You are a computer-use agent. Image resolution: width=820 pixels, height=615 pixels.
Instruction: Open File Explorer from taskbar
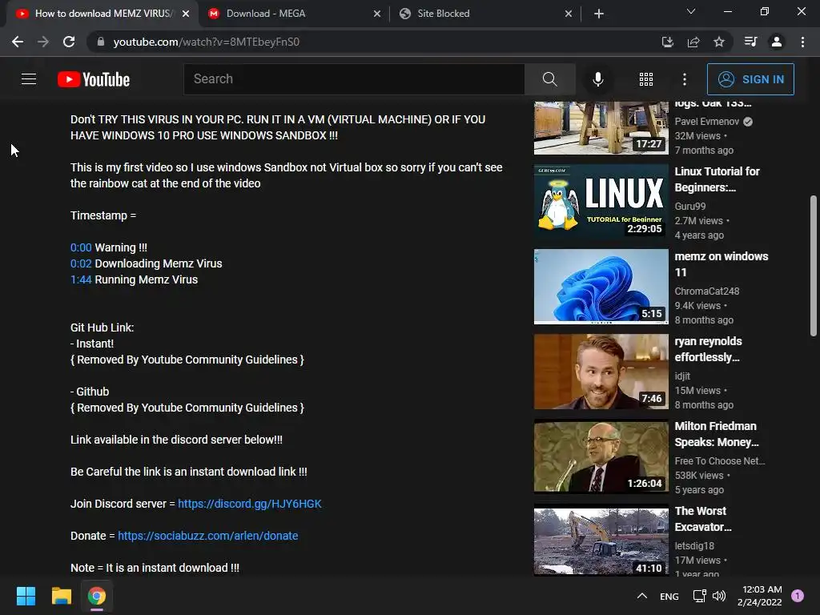click(61, 596)
